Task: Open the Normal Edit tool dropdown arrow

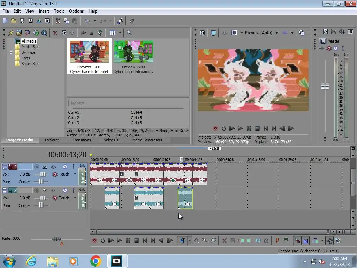Action: click(x=190, y=240)
